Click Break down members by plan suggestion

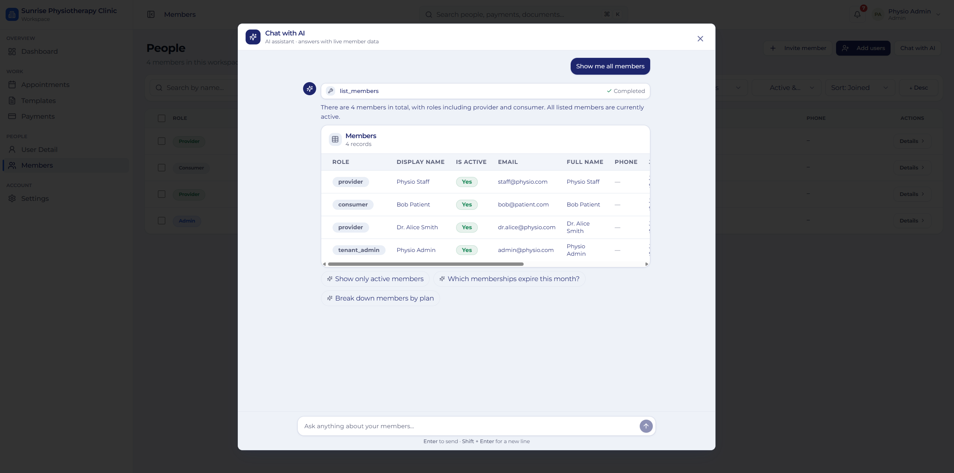click(x=380, y=298)
